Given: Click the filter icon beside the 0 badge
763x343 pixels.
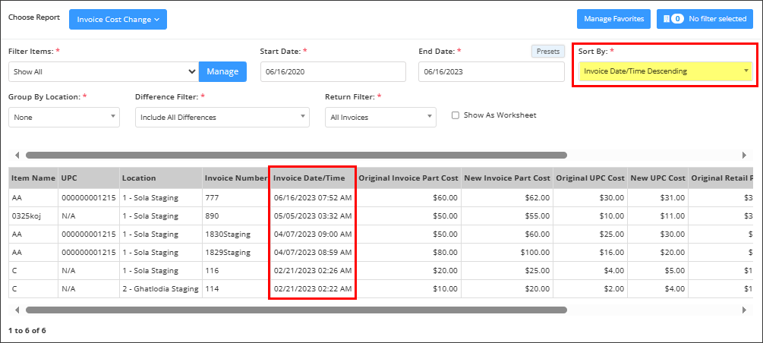Looking at the screenshot, I should pos(667,19).
